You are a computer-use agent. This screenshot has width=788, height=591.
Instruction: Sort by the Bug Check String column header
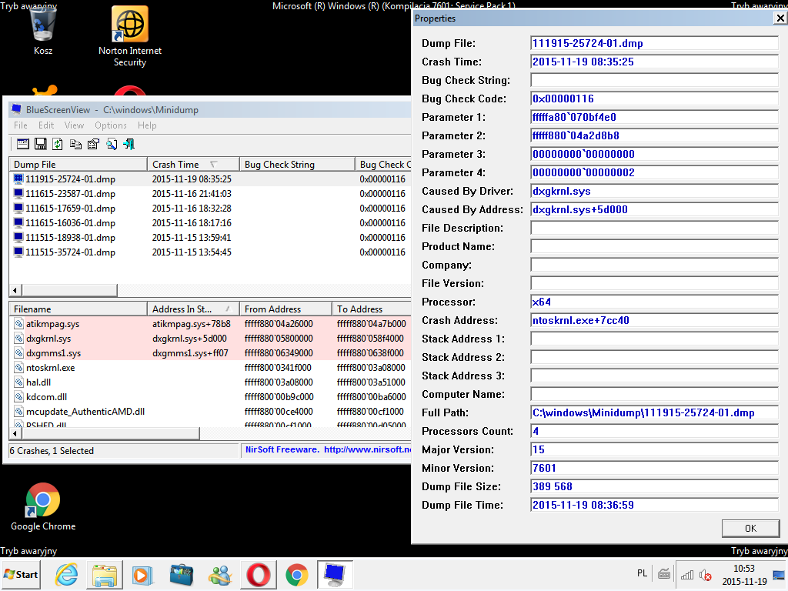coord(297,165)
